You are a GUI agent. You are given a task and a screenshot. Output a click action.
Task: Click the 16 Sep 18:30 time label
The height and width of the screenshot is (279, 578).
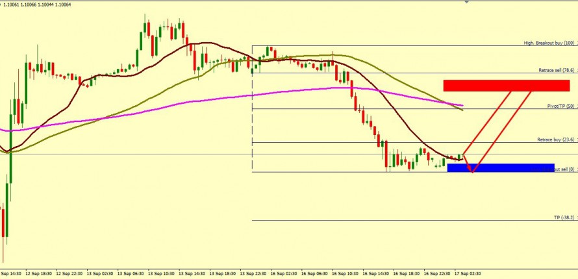[407, 274]
